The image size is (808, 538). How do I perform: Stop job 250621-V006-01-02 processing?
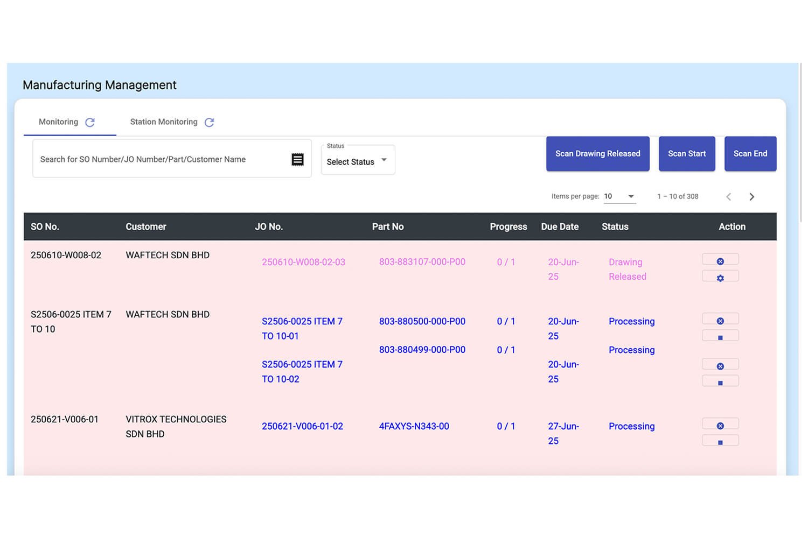[720, 442]
